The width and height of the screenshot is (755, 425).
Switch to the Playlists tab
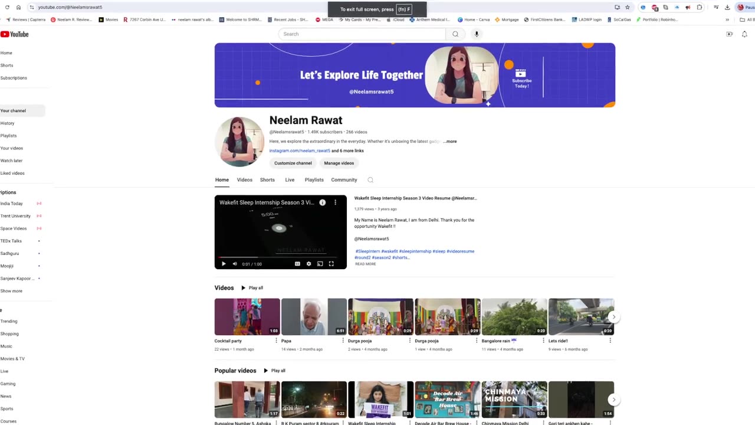(x=314, y=180)
